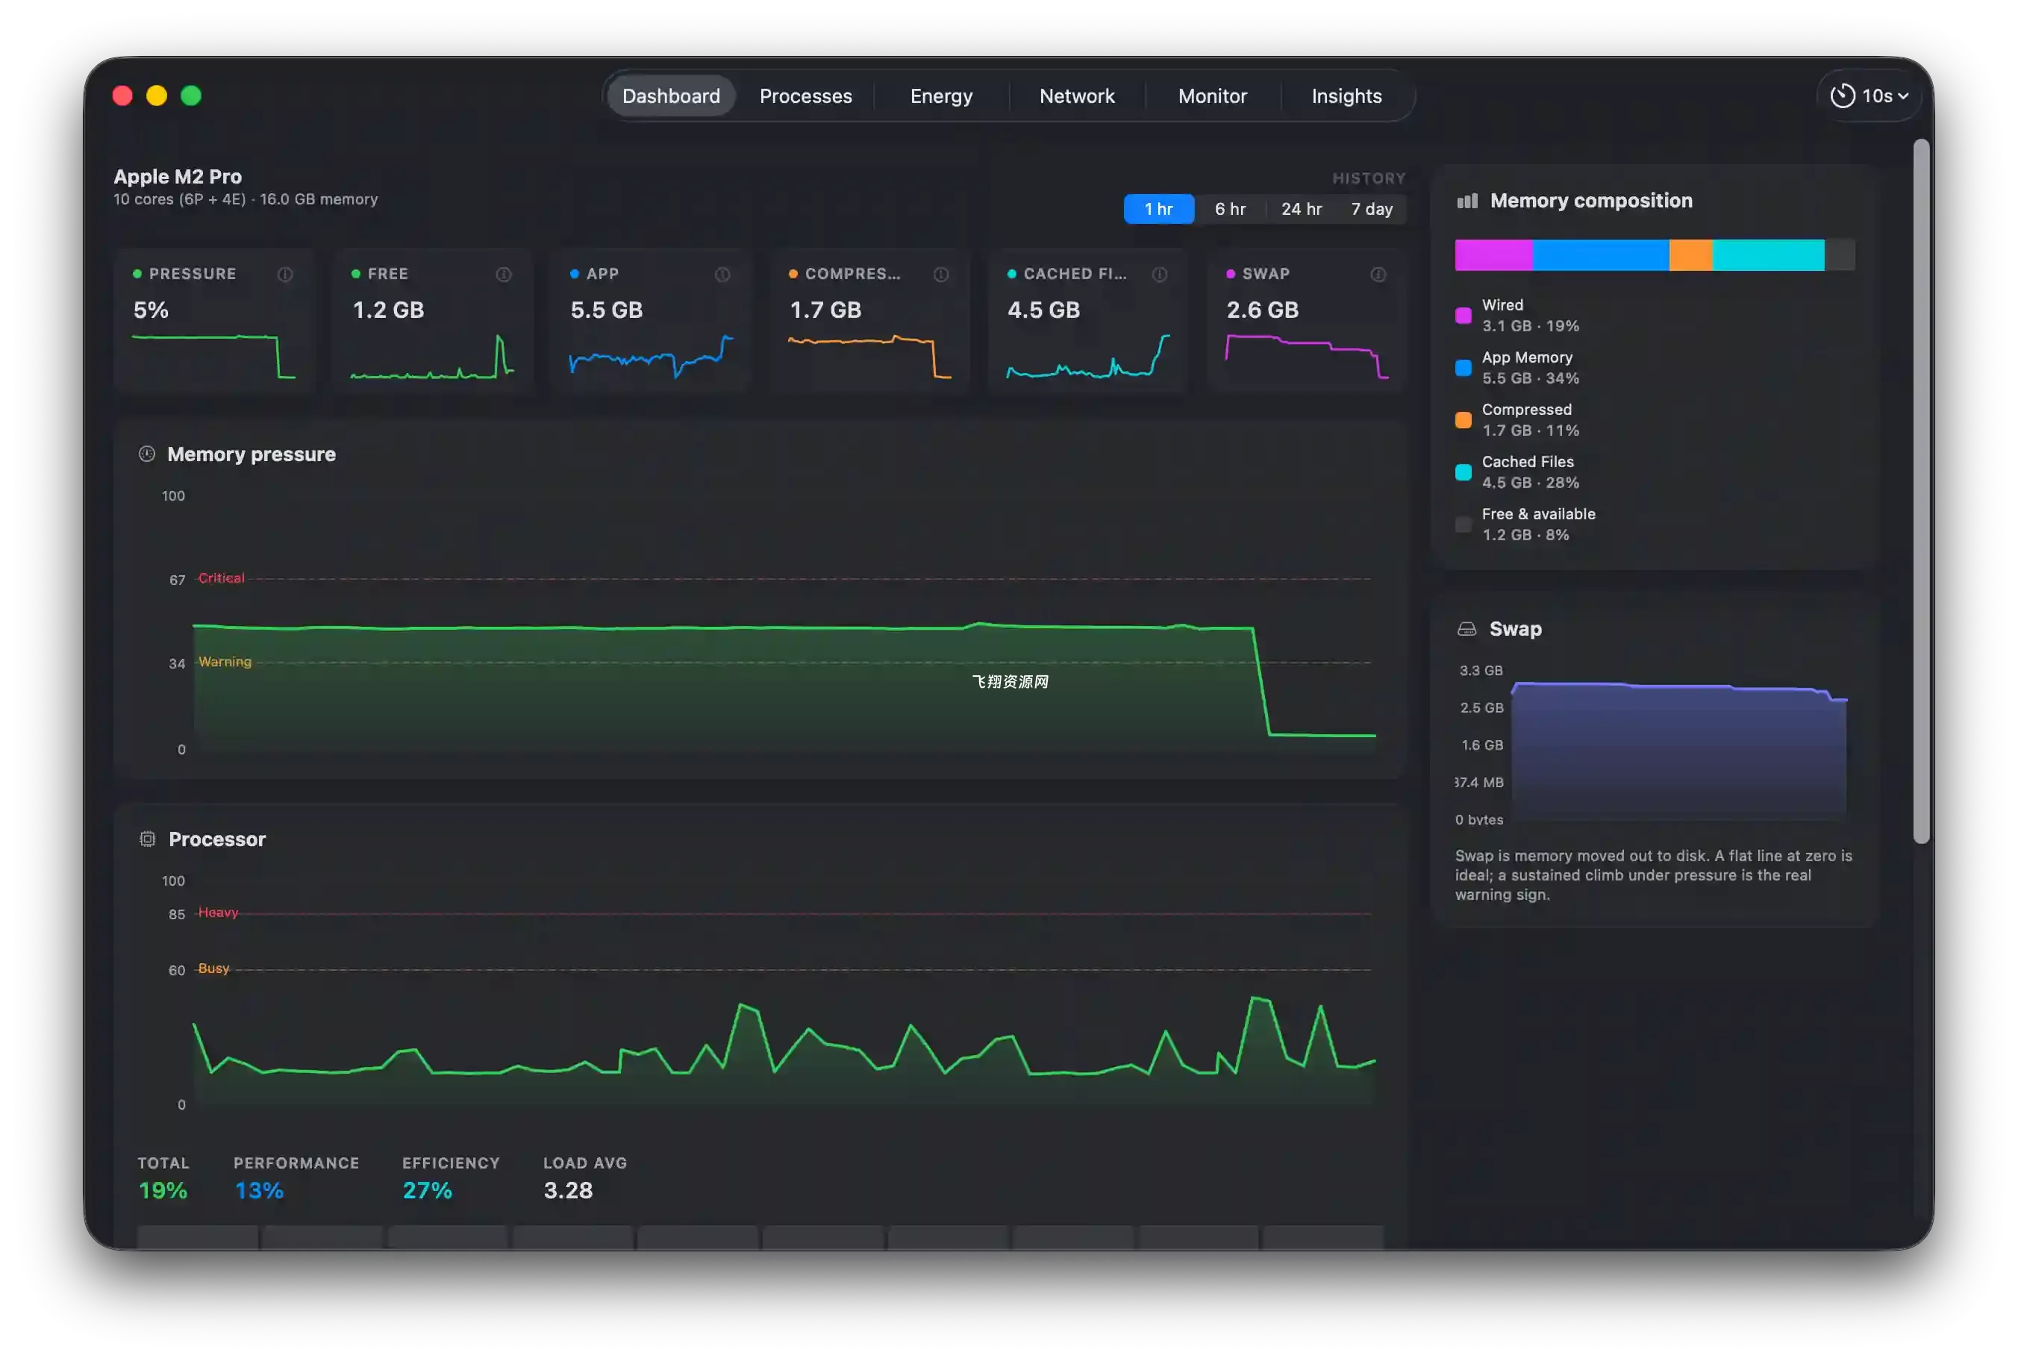This screenshot has height=1361, width=2018.
Task: Click the '1.7 GB · 11%' Compressed value
Action: [1530, 431]
